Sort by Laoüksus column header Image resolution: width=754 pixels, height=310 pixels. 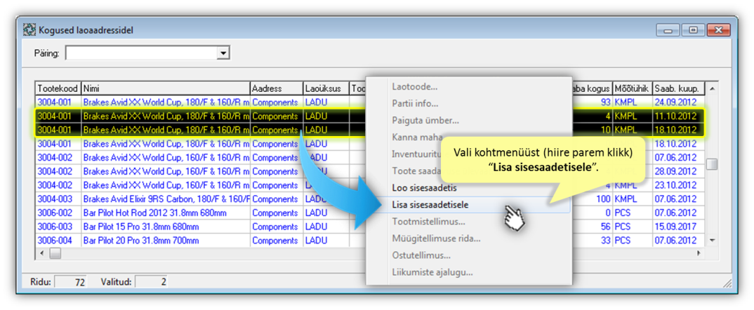(x=326, y=89)
